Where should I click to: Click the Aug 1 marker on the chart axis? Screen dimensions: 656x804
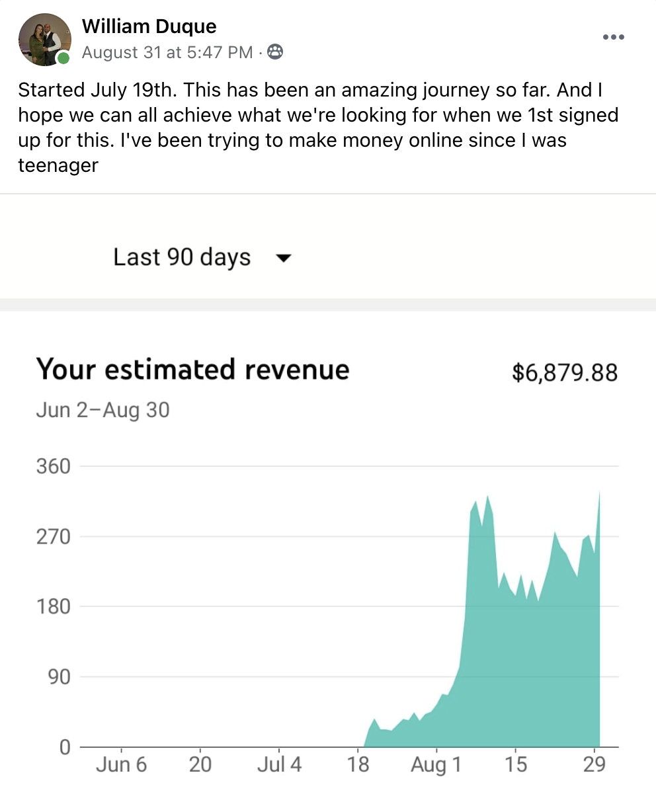(436, 765)
